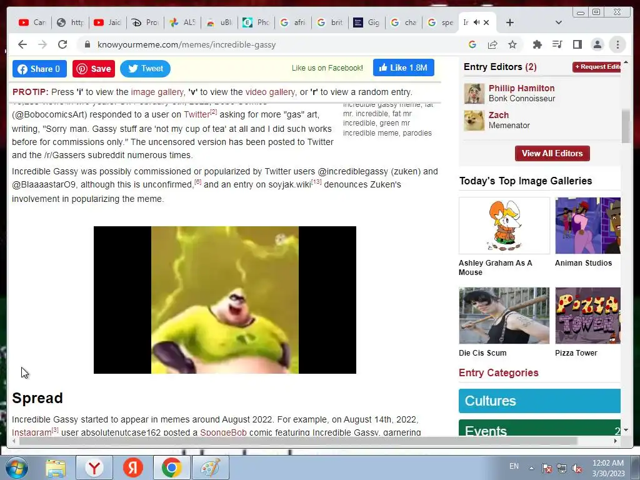
Task: Switch to the first YouTube 'Can' tab
Action: tap(32, 22)
